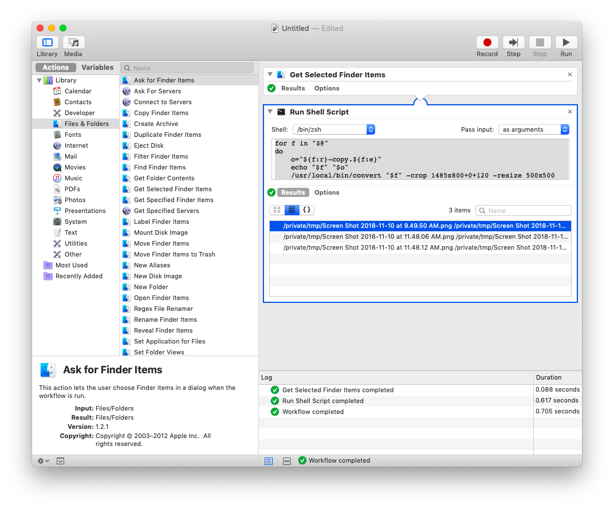This screenshot has width=614, height=509.
Task: Toggle the Library panel button
Action: tap(48, 42)
